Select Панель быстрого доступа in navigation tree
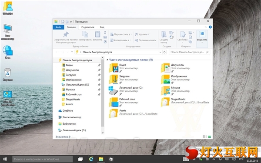261x163 pixels. pos(77,60)
